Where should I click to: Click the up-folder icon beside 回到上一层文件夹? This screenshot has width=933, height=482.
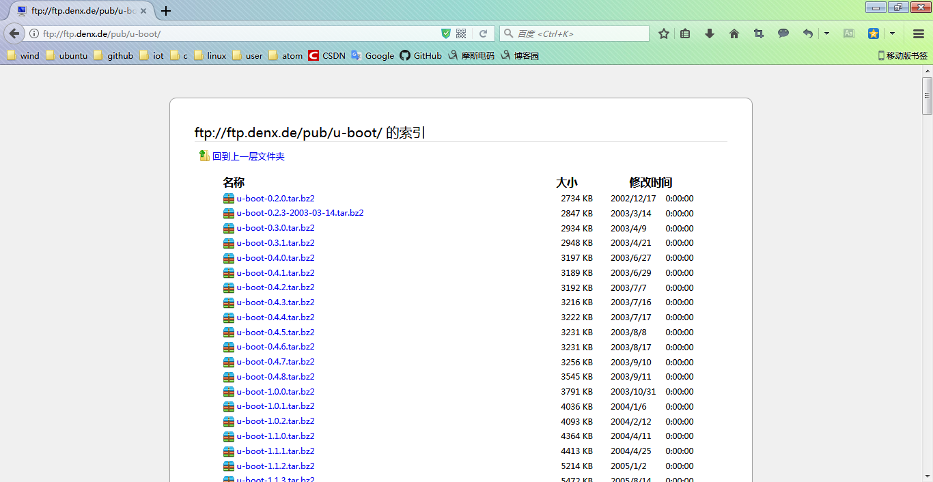point(204,156)
